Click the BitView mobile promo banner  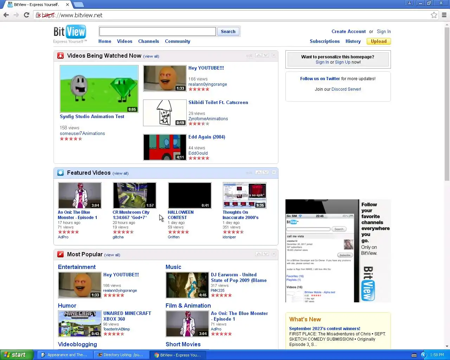coord(338,251)
